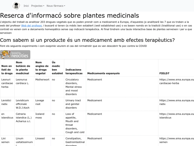Click the Linseed cell
Screen dimensions: 194x146
[42, 141]
